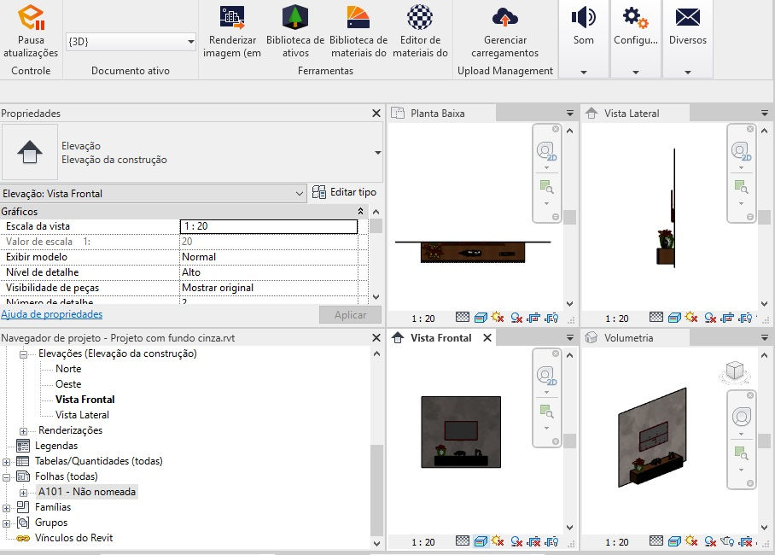Image resolution: width=775 pixels, height=555 pixels.
Task: Toggle shadows in Vista Frontal view bar
Action: click(516, 541)
